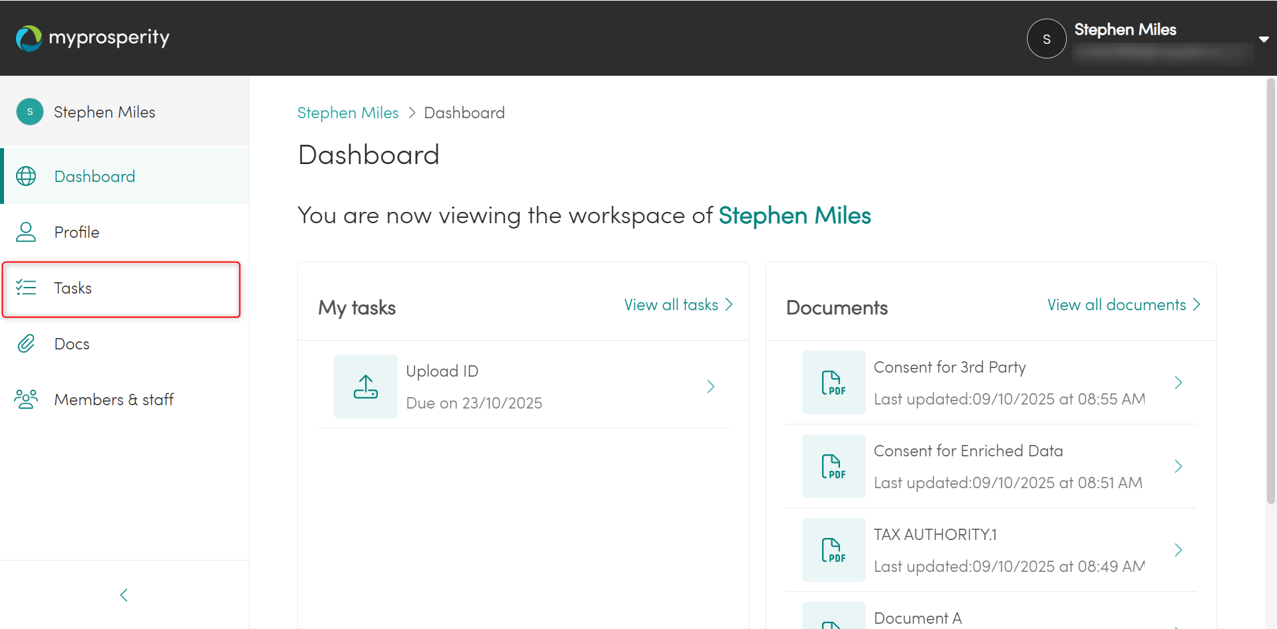Viewport: 1277px width, 629px height.
Task: Open 'Consent for Enriched Data' document title
Action: tap(968, 451)
